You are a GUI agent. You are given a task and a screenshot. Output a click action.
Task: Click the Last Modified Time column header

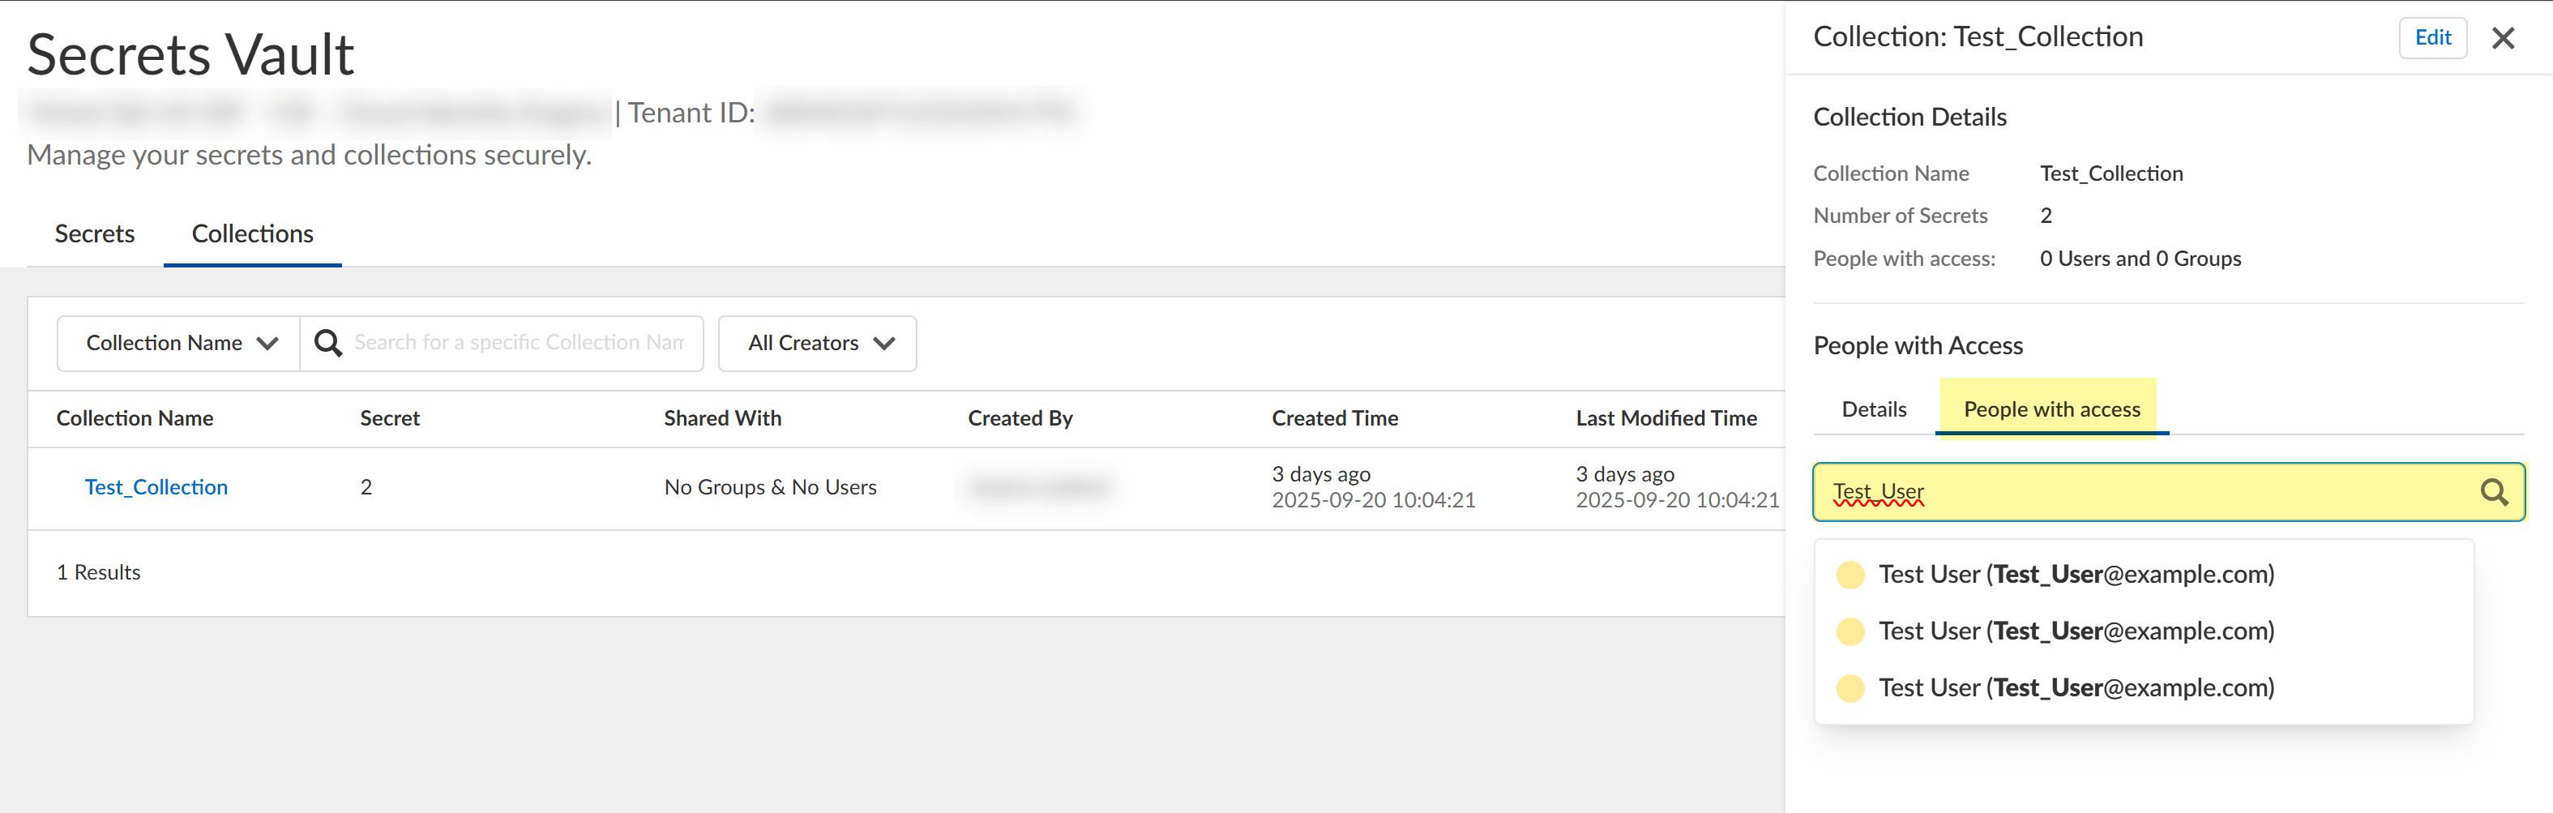tap(1666, 418)
